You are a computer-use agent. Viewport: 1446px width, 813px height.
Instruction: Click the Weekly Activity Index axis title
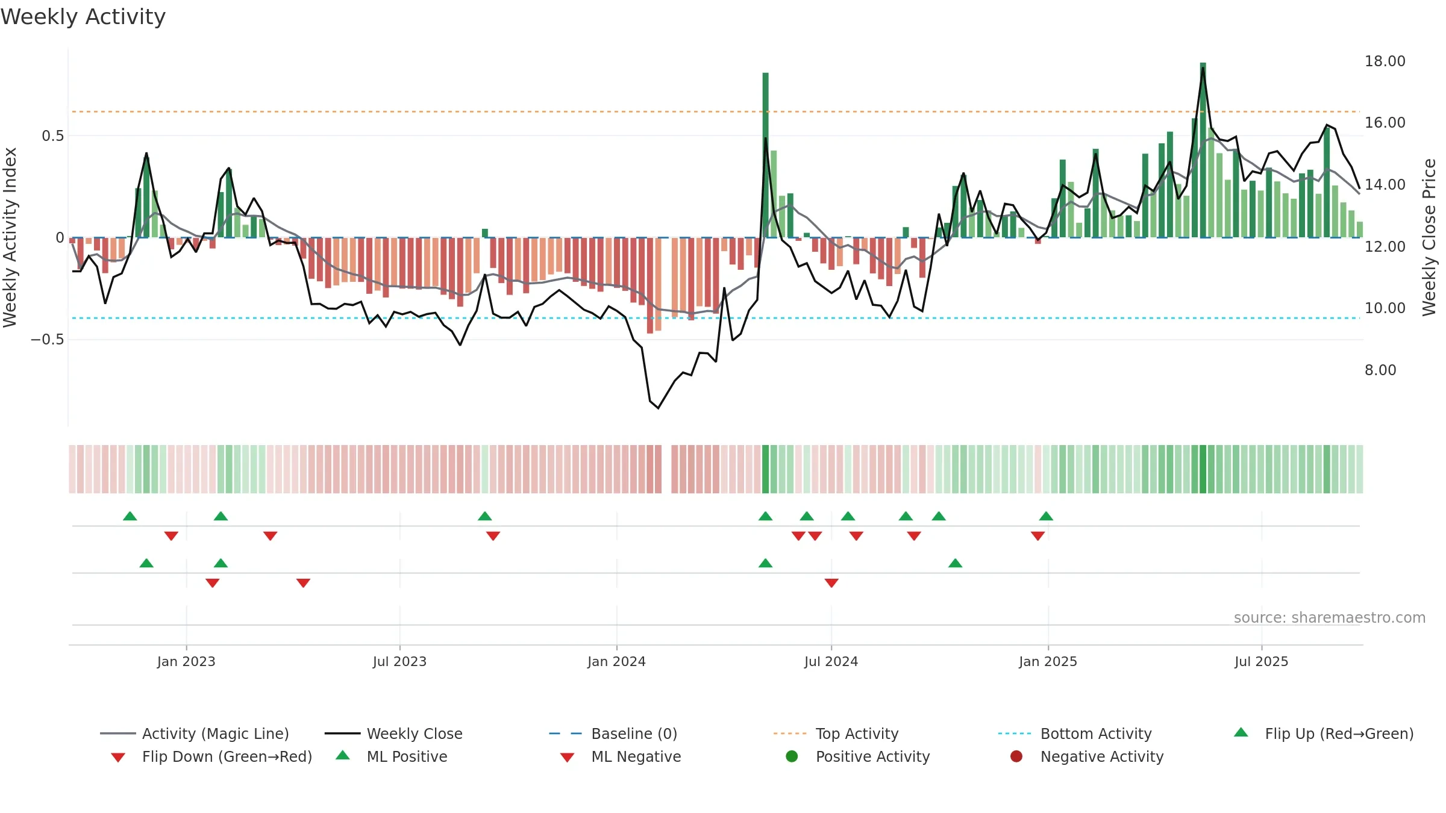(10, 237)
